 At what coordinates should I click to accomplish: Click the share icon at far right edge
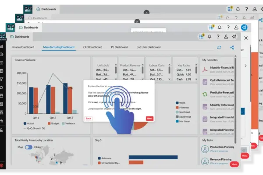click(x=261, y=20)
